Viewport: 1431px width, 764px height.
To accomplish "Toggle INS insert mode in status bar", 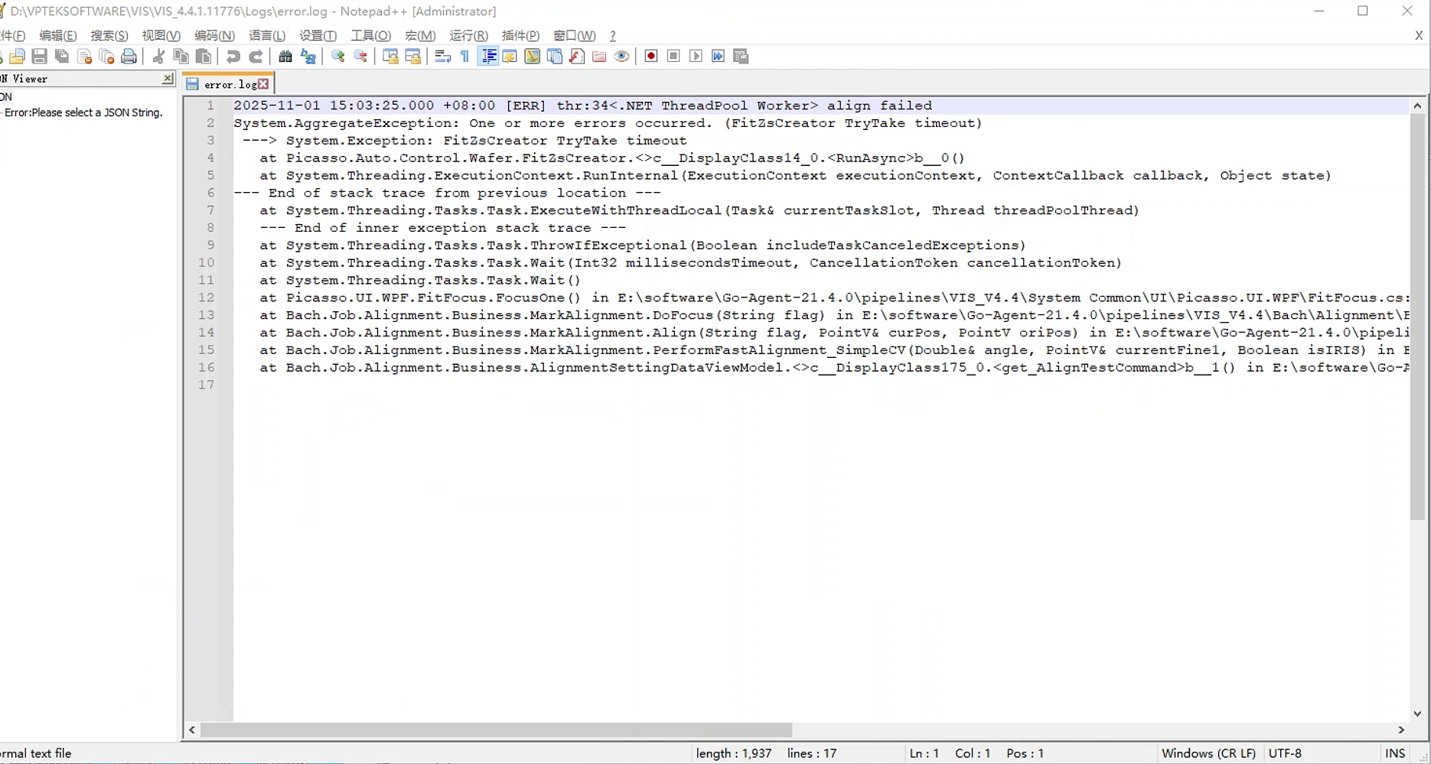I will (1394, 753).
